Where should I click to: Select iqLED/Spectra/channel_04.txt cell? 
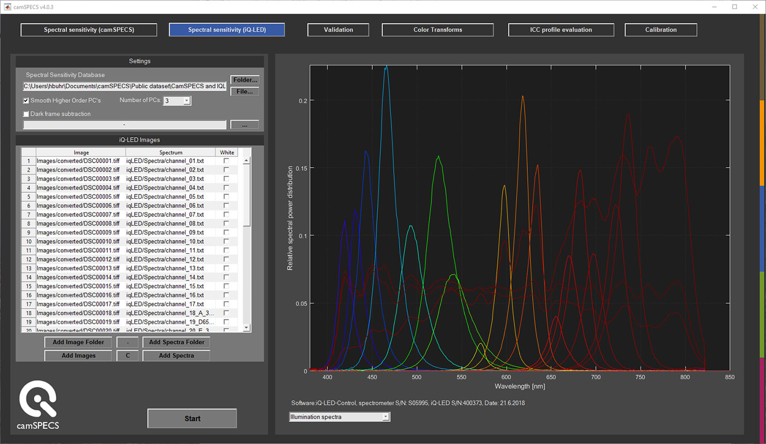[171, 188]
